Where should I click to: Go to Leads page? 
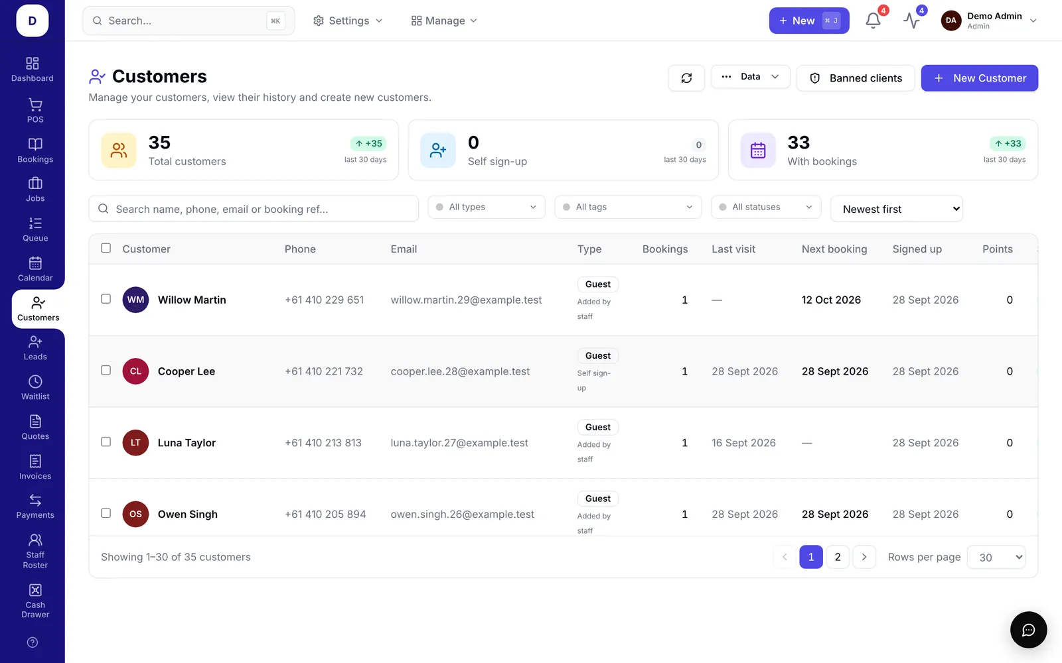(x=35, y=348)
